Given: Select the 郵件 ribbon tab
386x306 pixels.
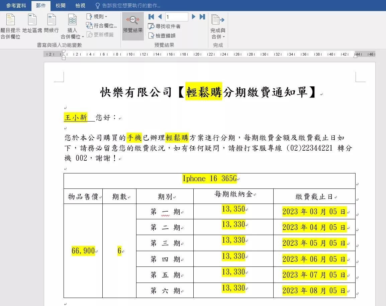Looking at the screenshot, I should tap(40, 5).
